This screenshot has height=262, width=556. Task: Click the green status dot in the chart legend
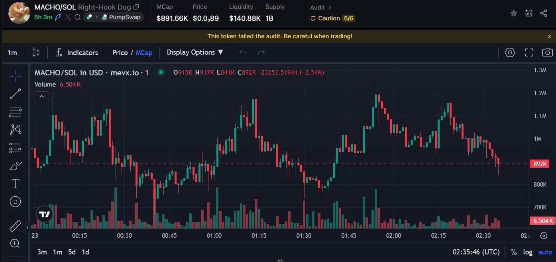coord(161,73)
